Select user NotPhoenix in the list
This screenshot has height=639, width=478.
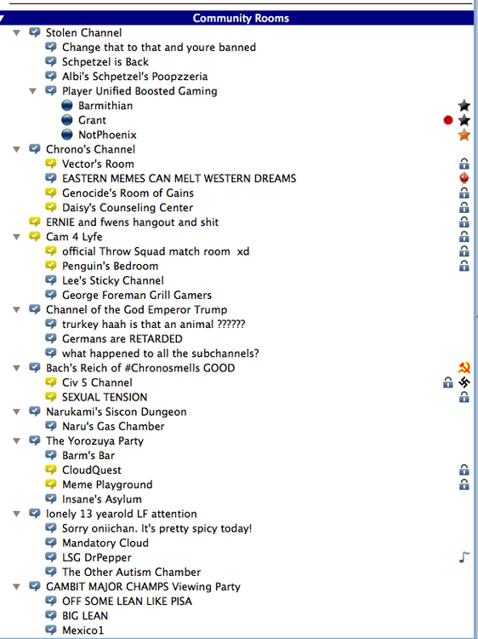coord(107,135)
